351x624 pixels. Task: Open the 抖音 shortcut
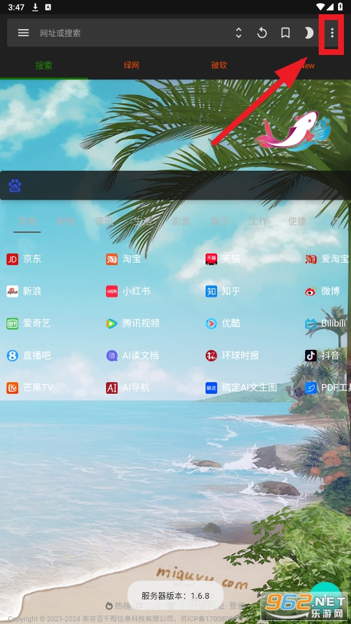(x=323, y=356)
